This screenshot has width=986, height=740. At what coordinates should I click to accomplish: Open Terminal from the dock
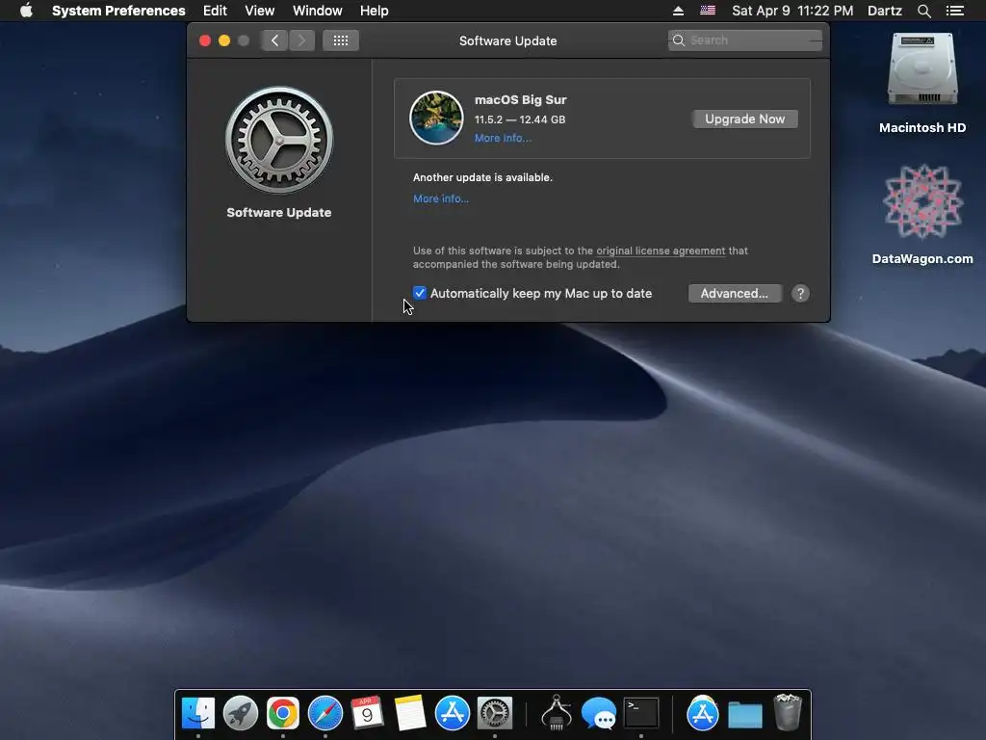click(x=640, y=713)
